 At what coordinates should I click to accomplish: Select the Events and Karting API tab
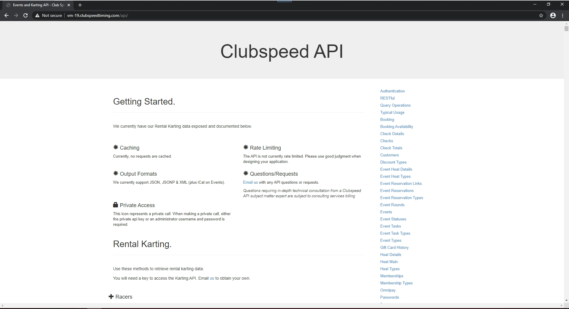coord(39,5)
